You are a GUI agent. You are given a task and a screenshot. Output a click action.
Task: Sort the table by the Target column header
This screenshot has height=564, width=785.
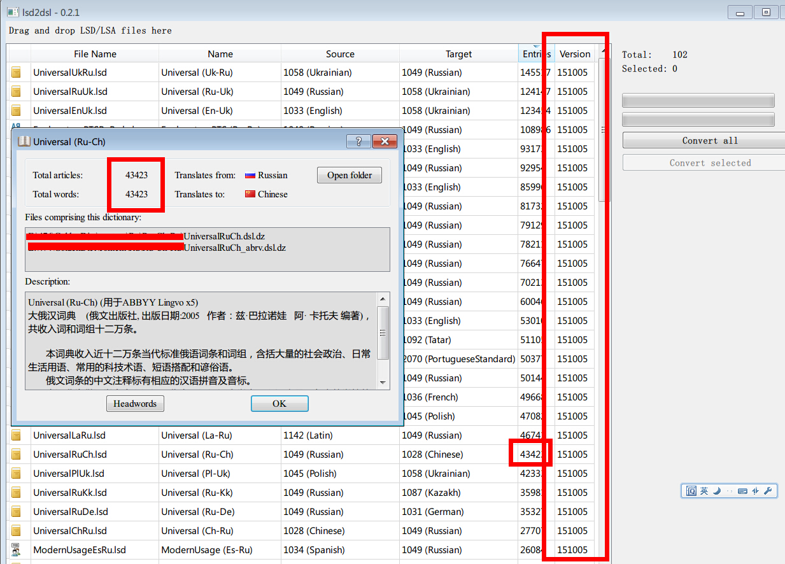[458, 54]
